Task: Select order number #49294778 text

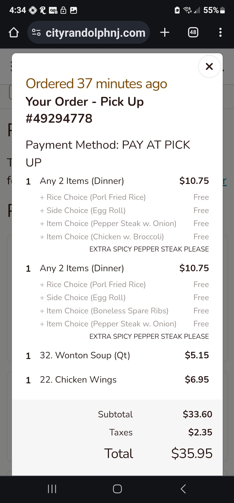Action: [59, 118]
